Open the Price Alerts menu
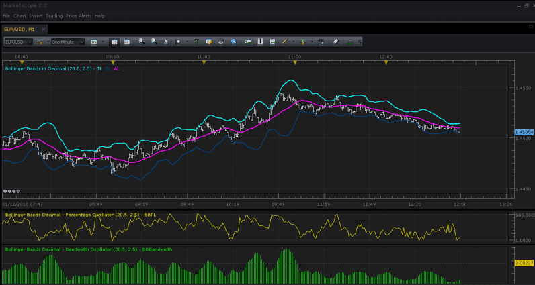The height and width of the screenshot is (285, 535). click(79, 16)
